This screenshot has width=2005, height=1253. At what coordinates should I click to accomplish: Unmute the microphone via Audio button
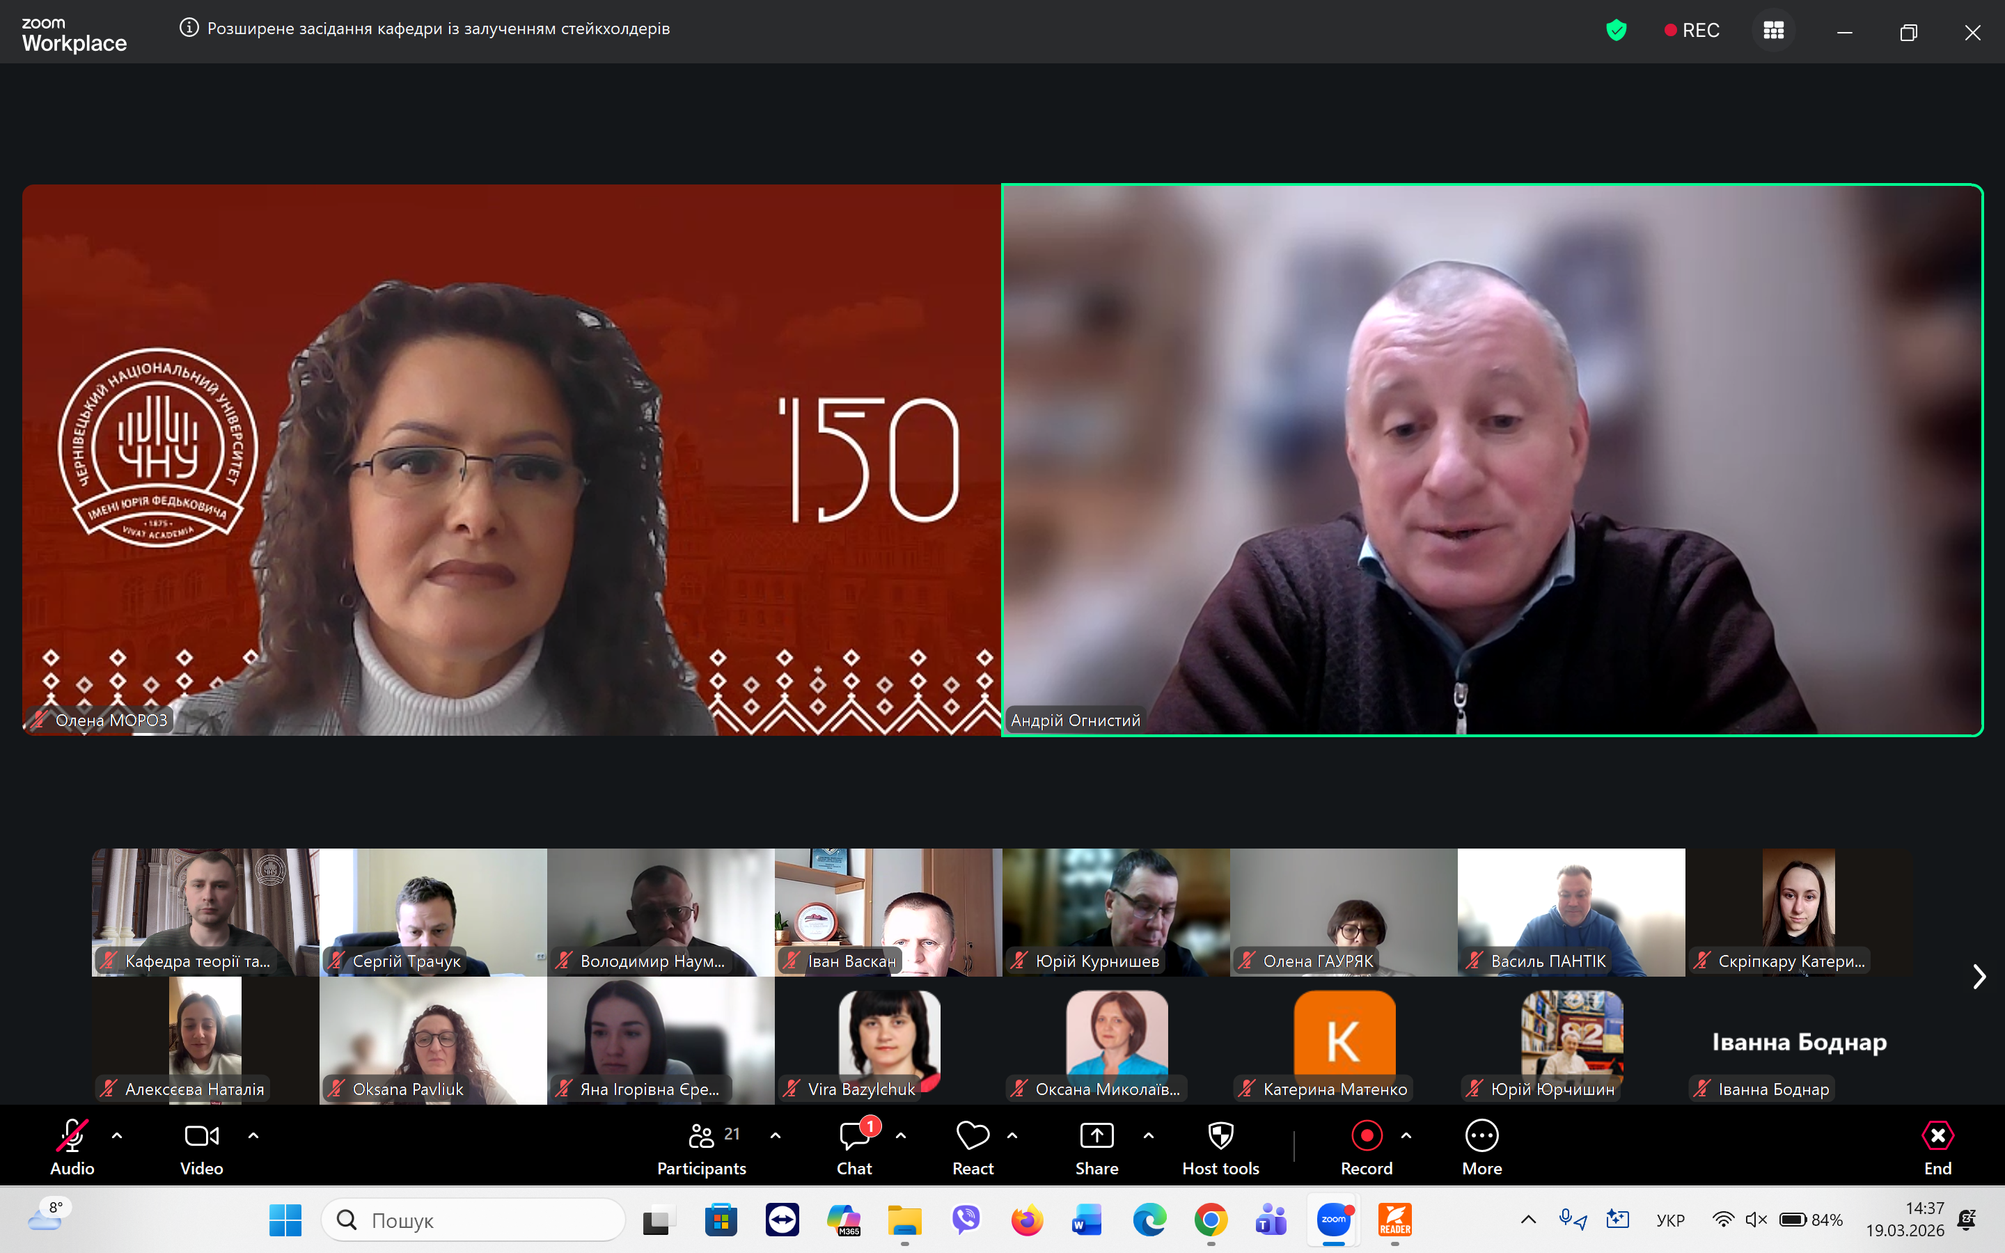tap(72, 1148)
